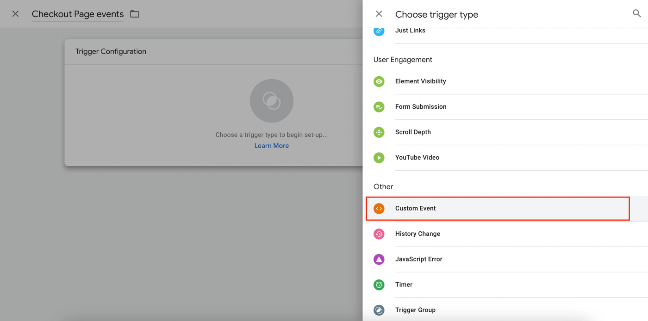Click the green Timer clock icon
The height and width of the screenshot is (321, 648).
click(379, 285)
